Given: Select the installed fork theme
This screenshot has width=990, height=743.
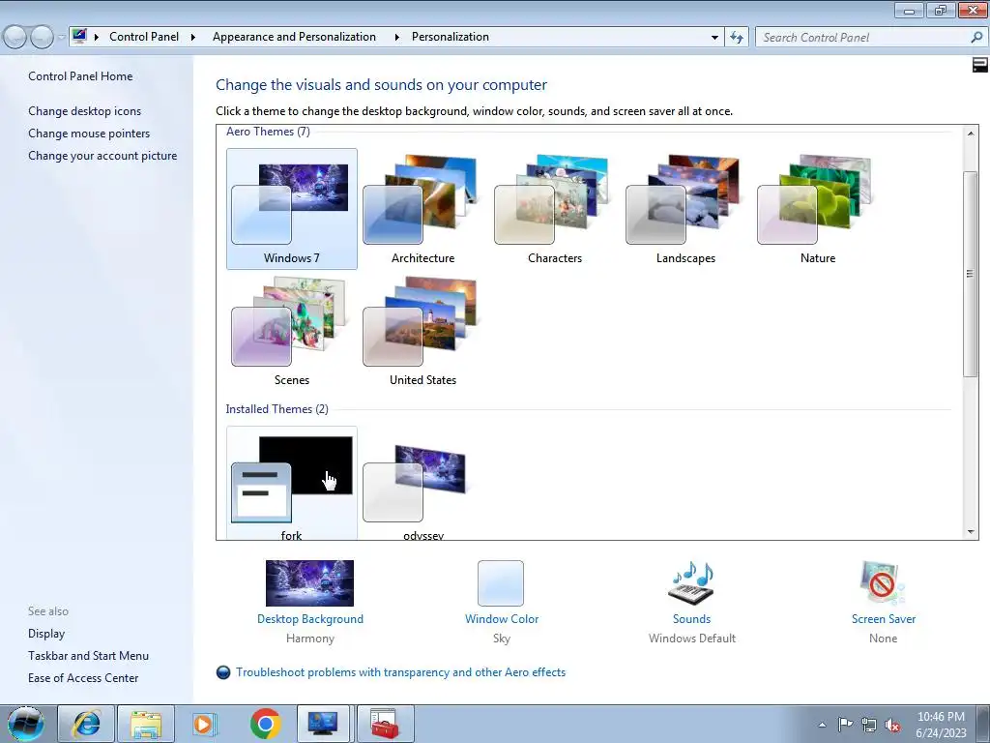Looking at the screenshot, I should point(292,484).
